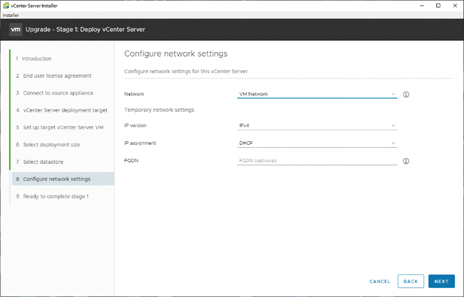Go to step 2 End user license agreement
Image resolution: width=464 pixels, height=297 pixels.
click(54, 76)
